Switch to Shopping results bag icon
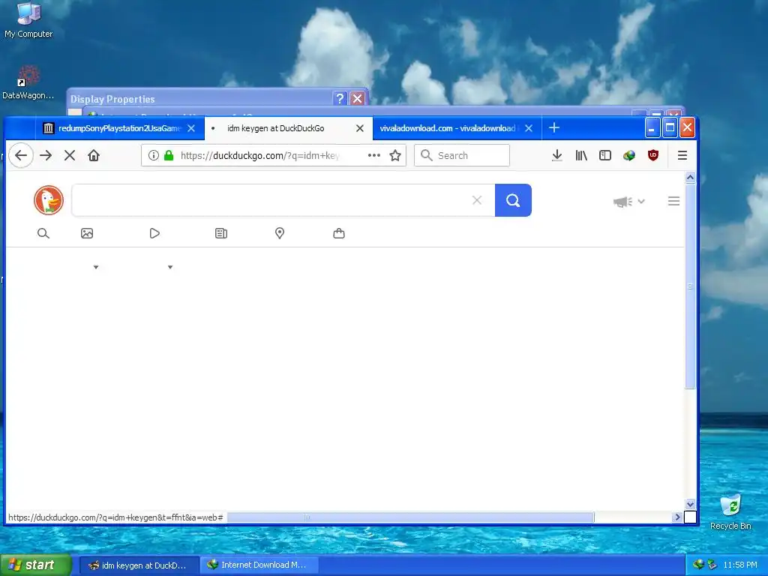 339,233
